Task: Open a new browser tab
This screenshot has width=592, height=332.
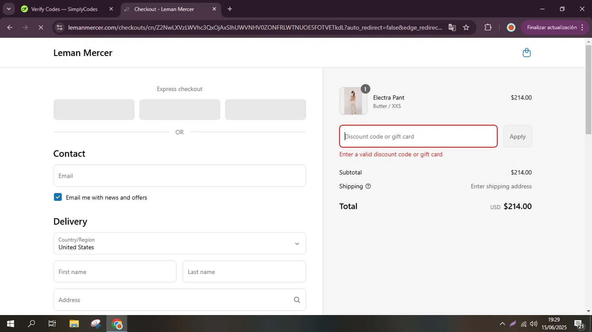Action: (x=230, y=9)
